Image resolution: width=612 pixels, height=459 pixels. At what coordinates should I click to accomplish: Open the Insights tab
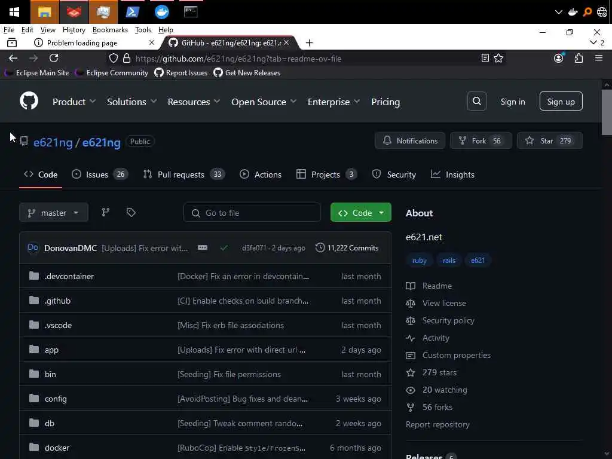[x=453, y=175]
